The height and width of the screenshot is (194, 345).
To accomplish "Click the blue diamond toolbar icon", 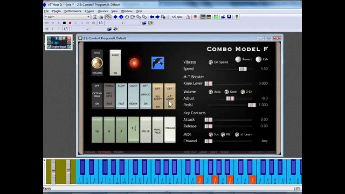I will pyautogui.click(x=115, y=17).
